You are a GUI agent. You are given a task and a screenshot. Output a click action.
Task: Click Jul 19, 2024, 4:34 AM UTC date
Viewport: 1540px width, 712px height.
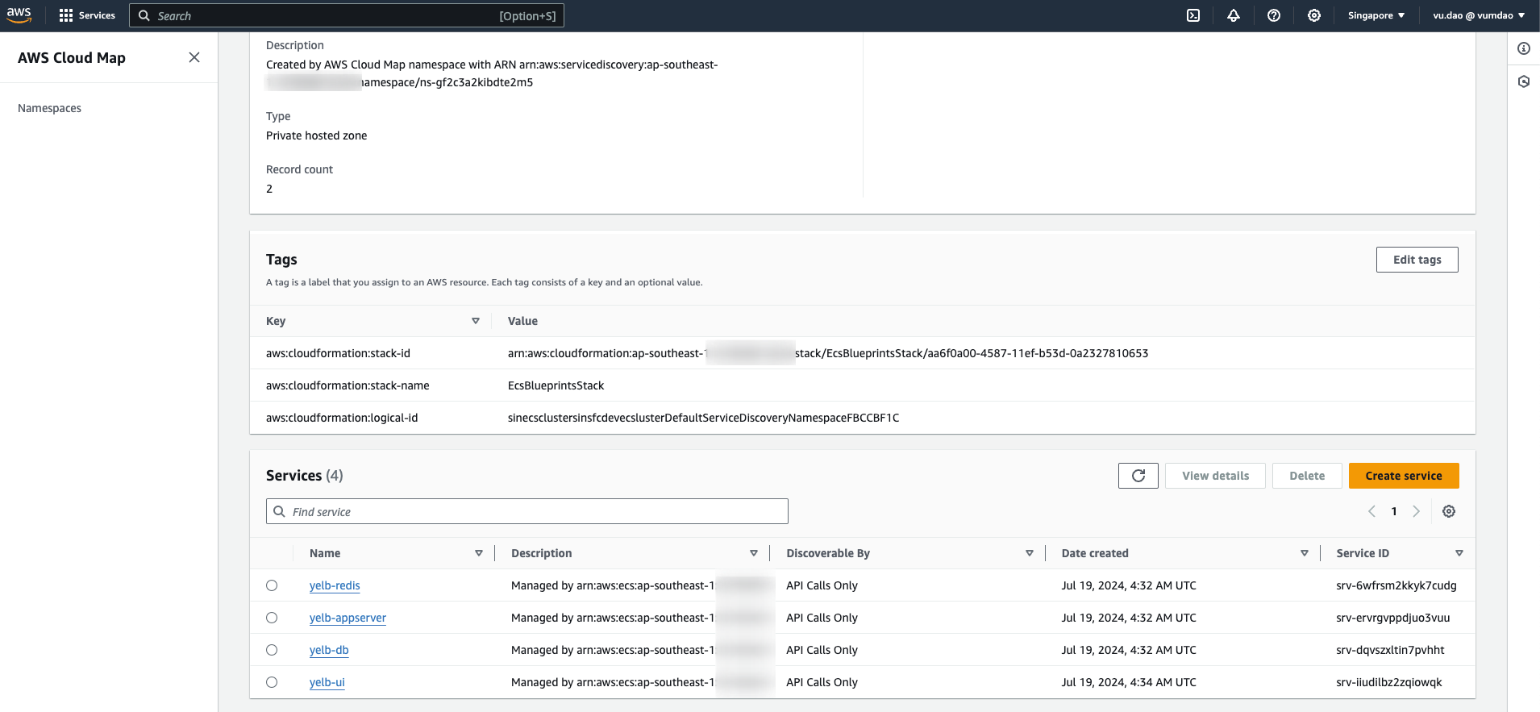[1129, 682]
